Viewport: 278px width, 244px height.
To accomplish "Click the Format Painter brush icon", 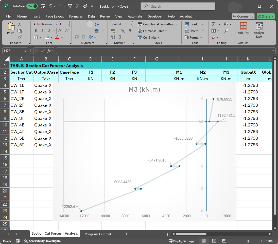I will click(x=20, y=37).
